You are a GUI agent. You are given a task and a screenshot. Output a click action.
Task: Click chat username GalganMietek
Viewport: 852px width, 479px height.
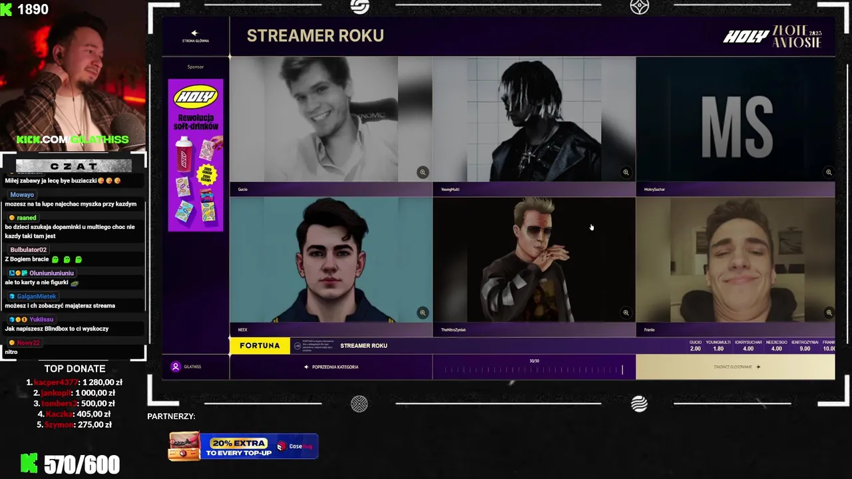37,296
